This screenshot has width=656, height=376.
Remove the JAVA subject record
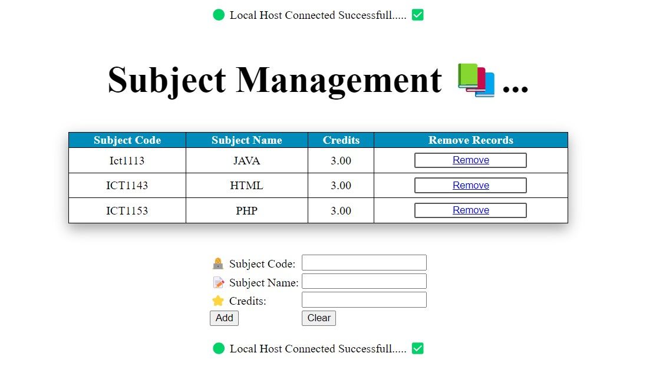[470, 160]
